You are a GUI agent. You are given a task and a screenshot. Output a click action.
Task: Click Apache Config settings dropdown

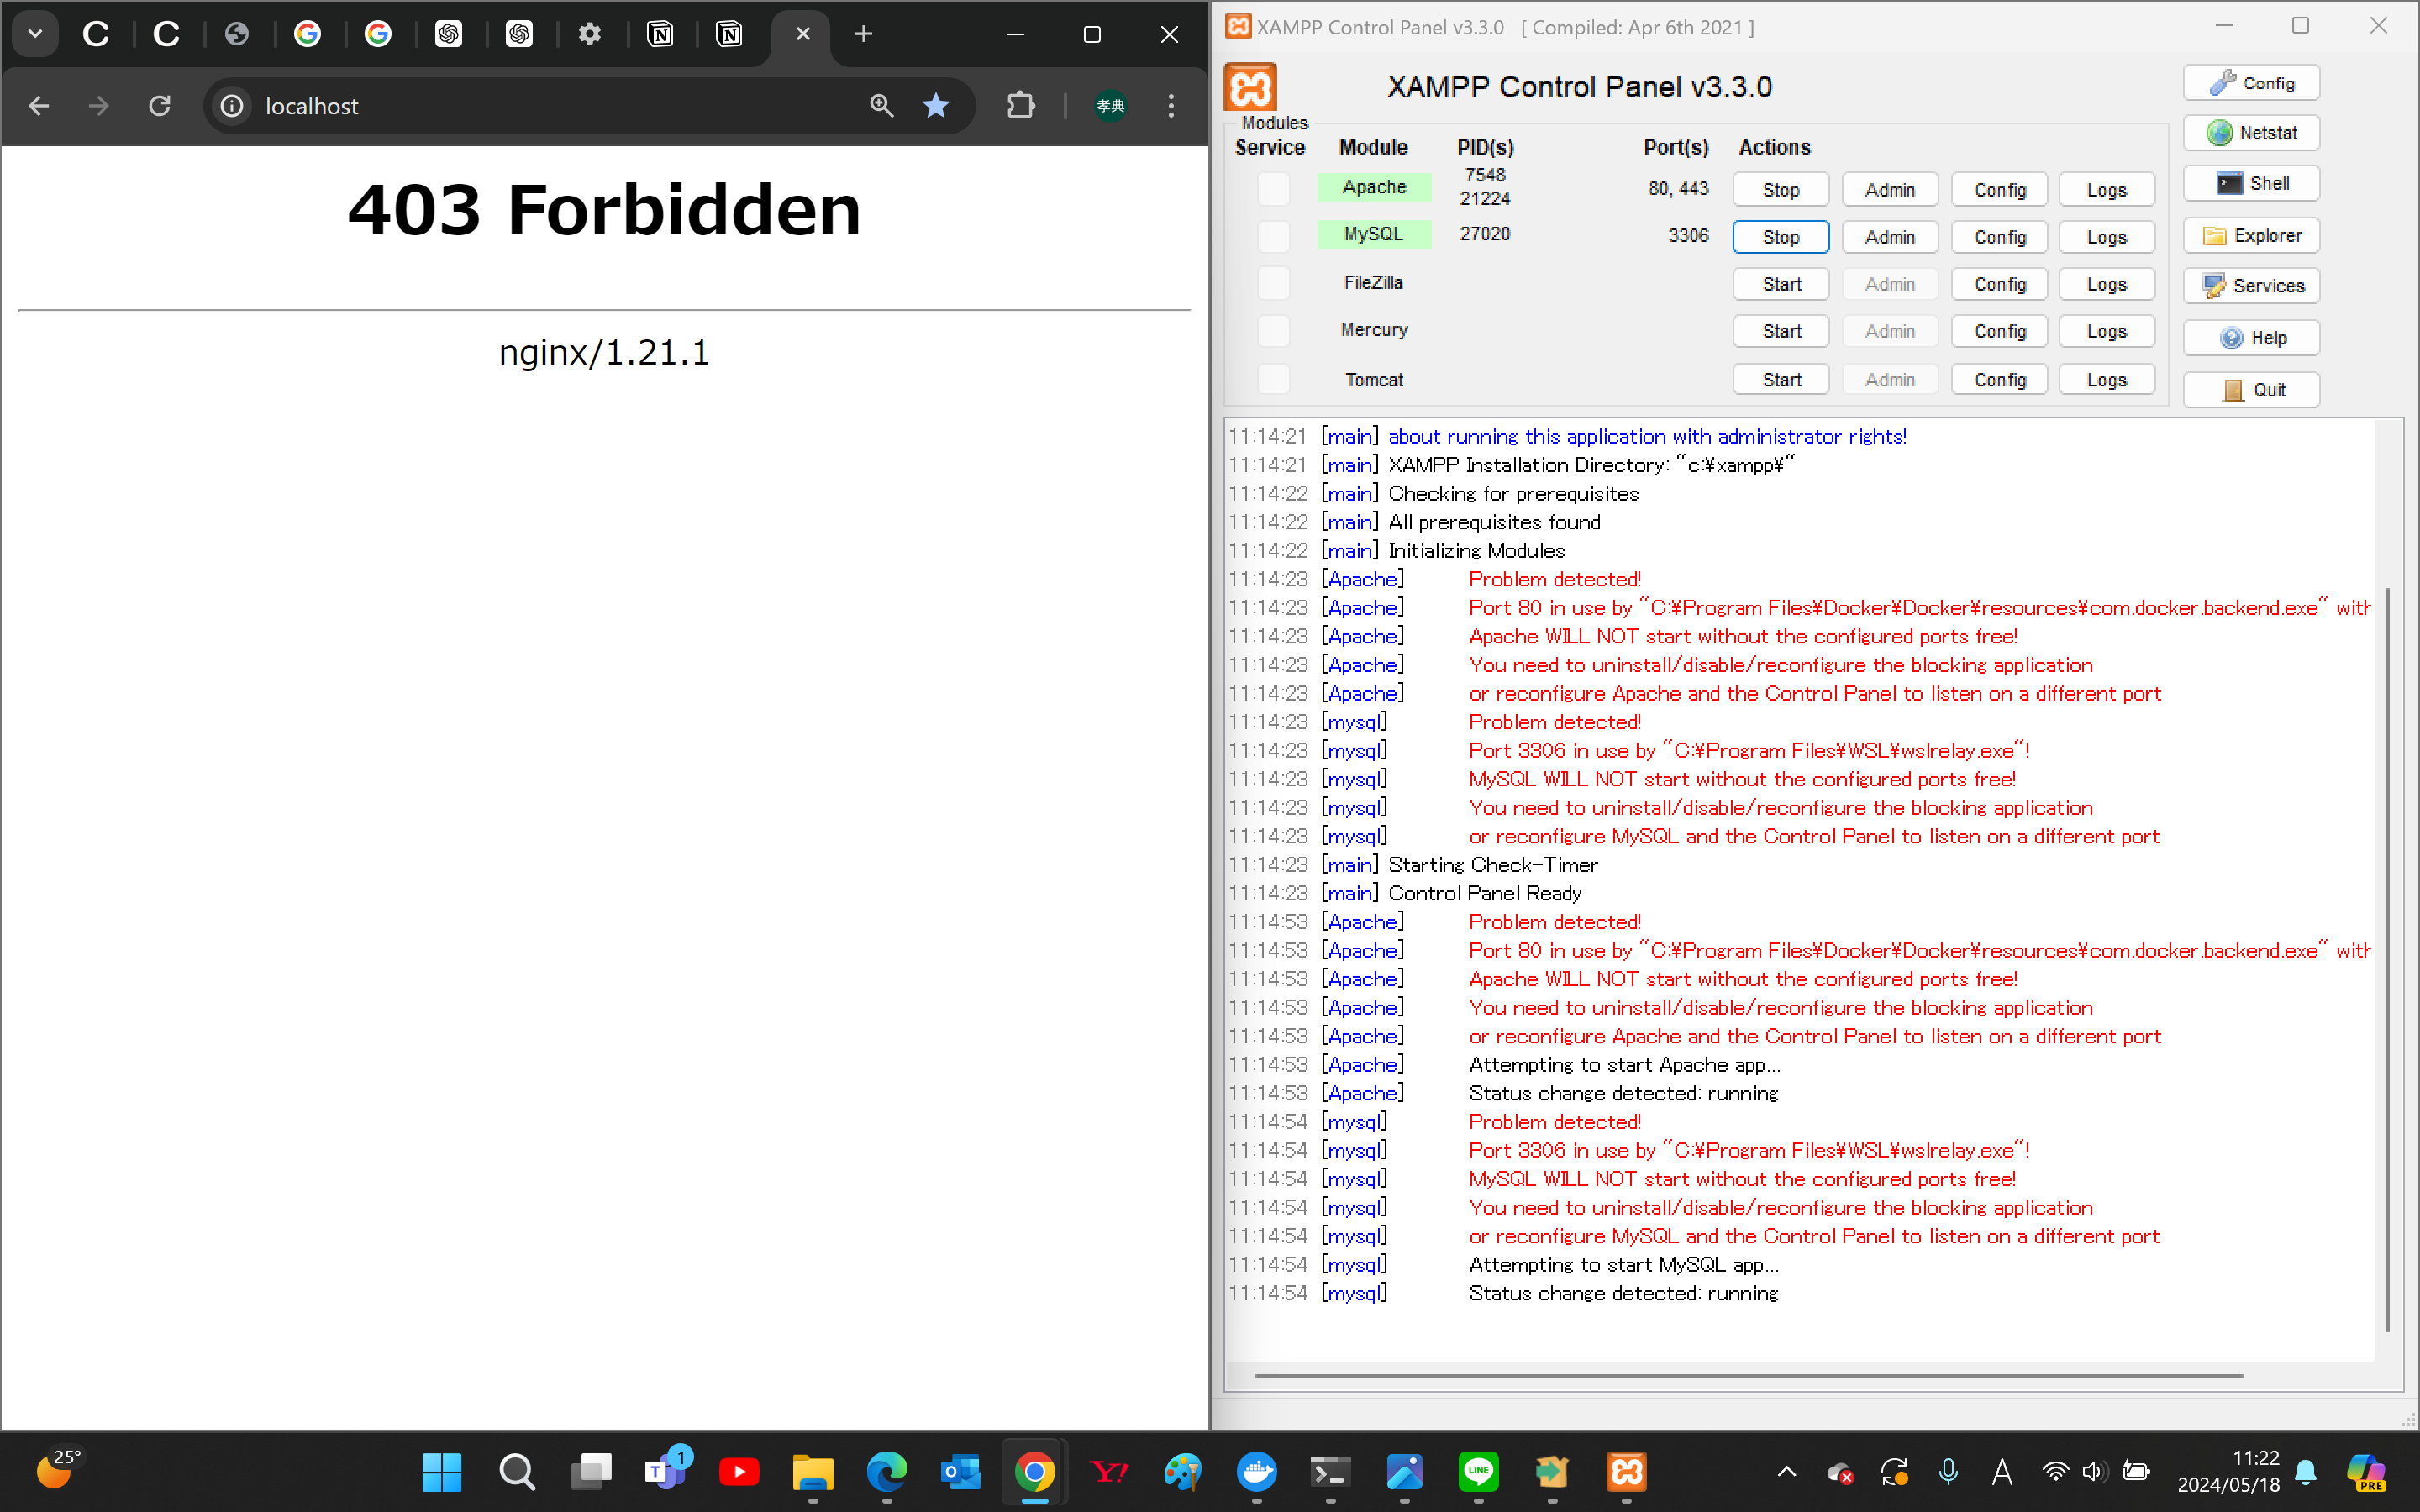pos(1998,186)
